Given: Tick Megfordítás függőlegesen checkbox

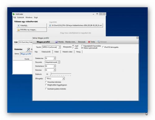Looking at the screenshot, I should pos(46,85).
